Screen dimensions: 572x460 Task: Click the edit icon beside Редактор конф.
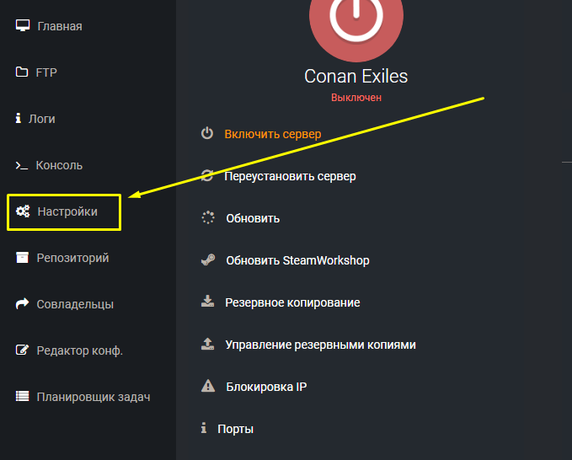[23, 350]
